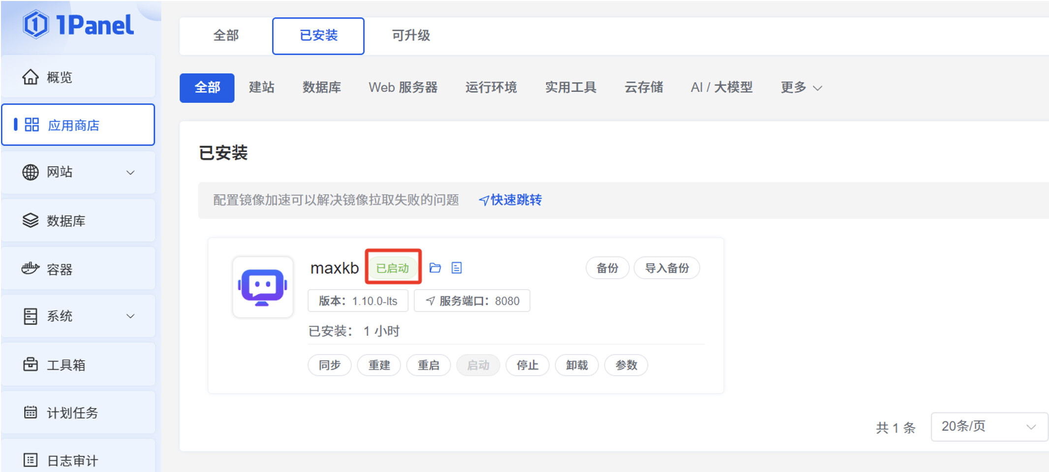Click the maxkb robot app thumbnail

263,287
